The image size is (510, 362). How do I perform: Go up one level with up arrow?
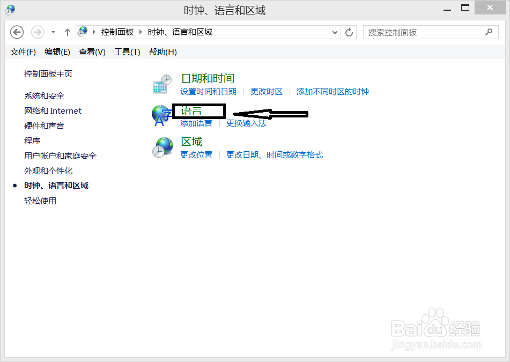[x=68, y=32]
